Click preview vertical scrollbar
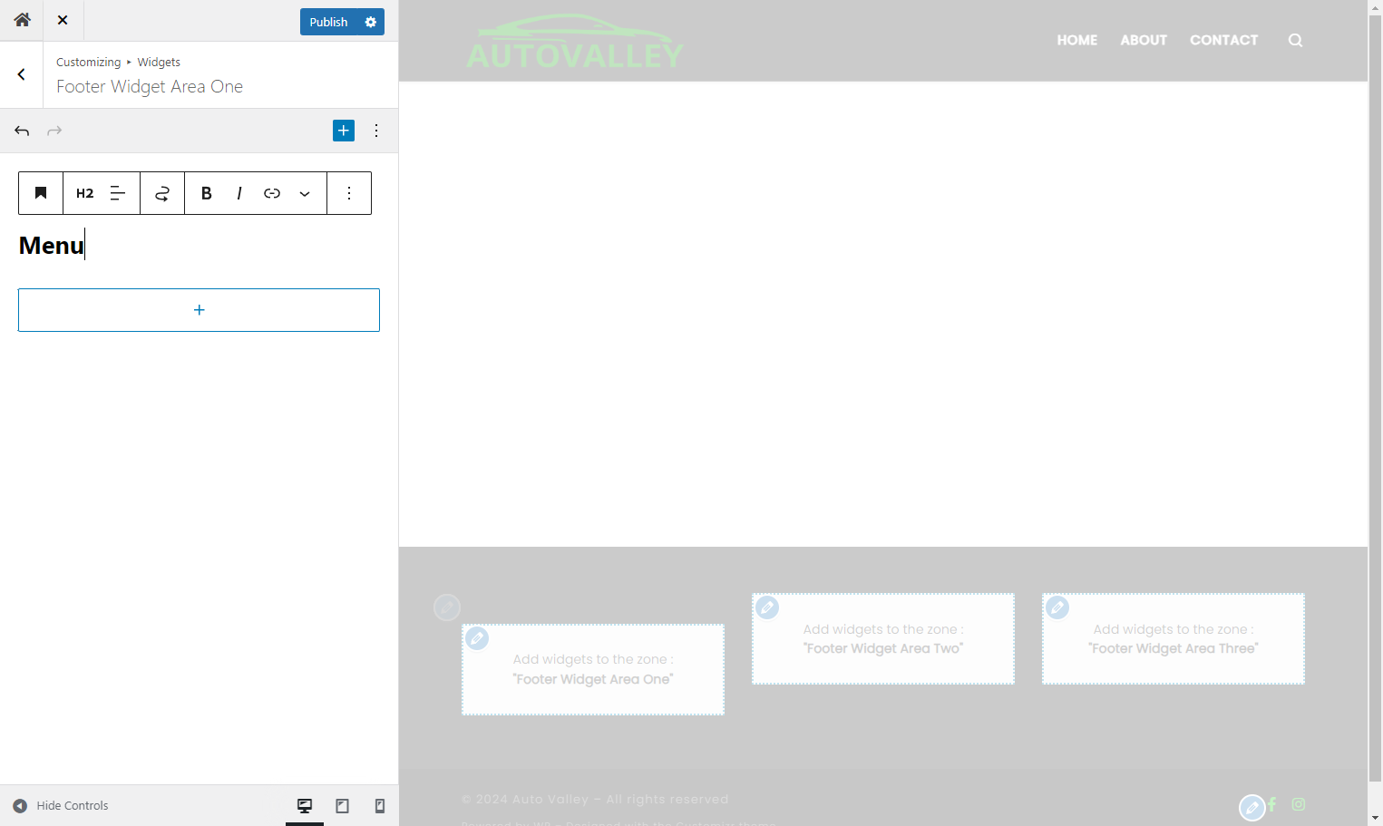Viewport: 1383px width, 826px height. [x=1375, y=397]
